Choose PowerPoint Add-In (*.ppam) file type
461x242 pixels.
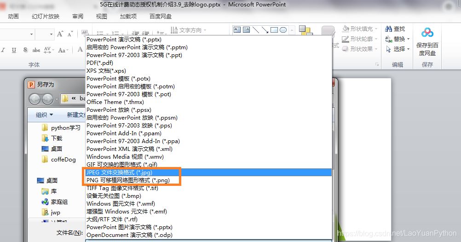click(208, 133)
